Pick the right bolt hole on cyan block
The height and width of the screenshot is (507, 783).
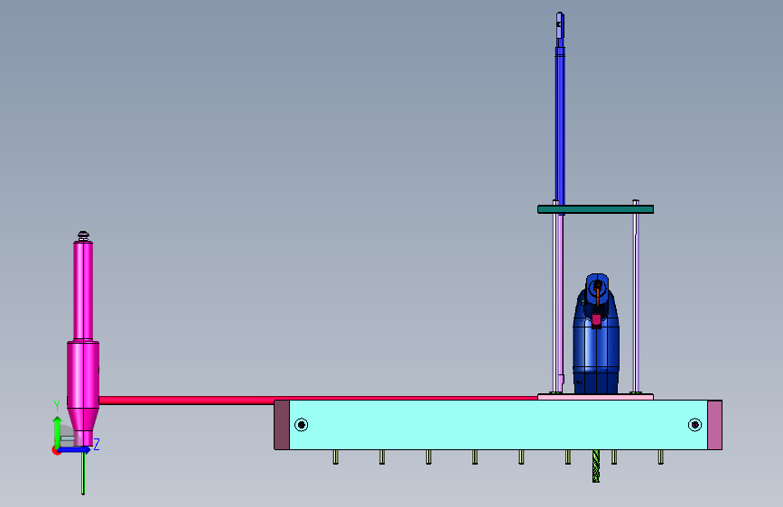pos(694,425)
